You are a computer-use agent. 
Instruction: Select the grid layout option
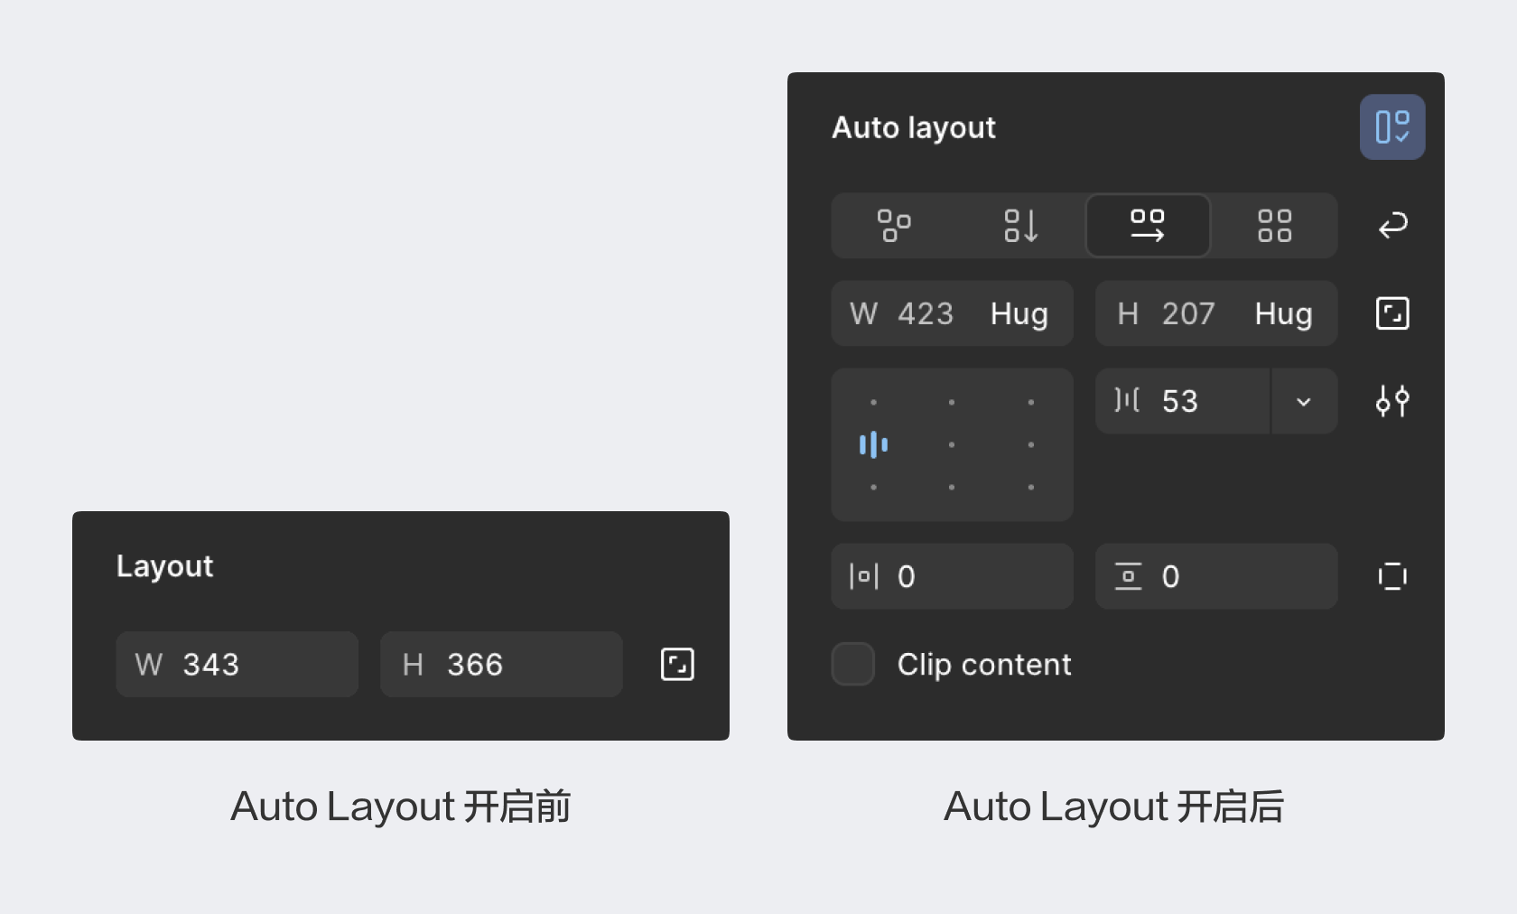1274,225
